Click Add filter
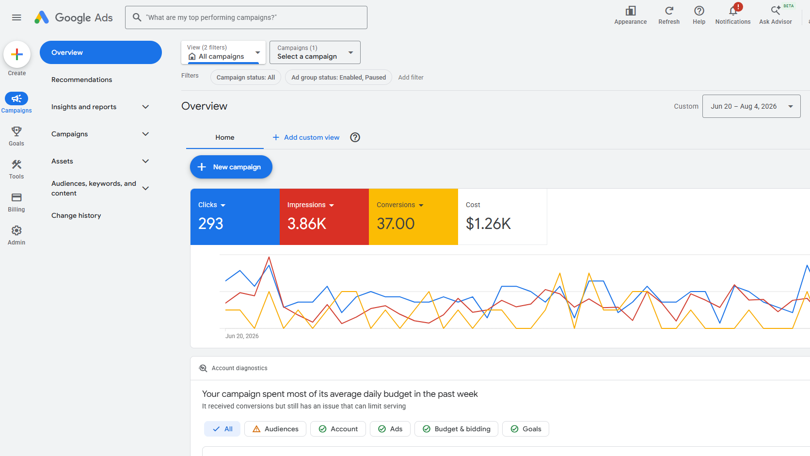The height and width of the screenshot is (456, 810). point(411,78)
